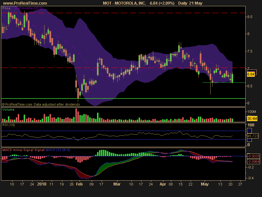Click the Price indicator label
Screen dimensions: 262x197
pos(6,8)
